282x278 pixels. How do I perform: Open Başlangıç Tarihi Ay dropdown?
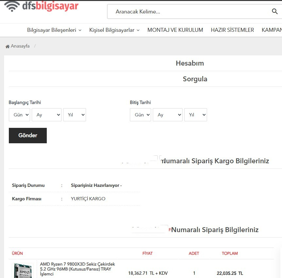point(46,115)
